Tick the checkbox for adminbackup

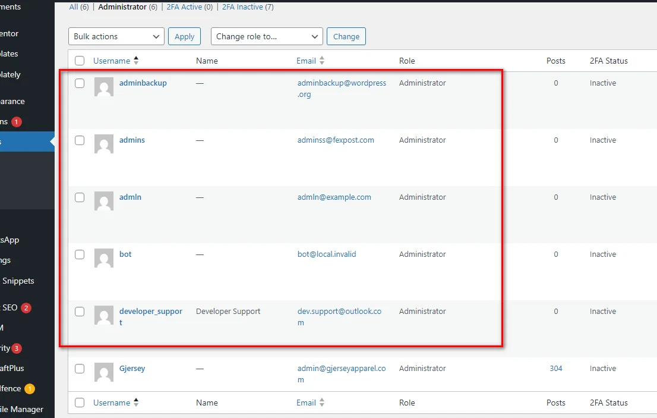(x=80, y=83)
